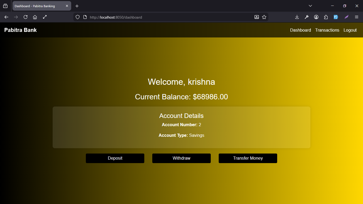Click the browser back arrow

click(x=6, y=17)
